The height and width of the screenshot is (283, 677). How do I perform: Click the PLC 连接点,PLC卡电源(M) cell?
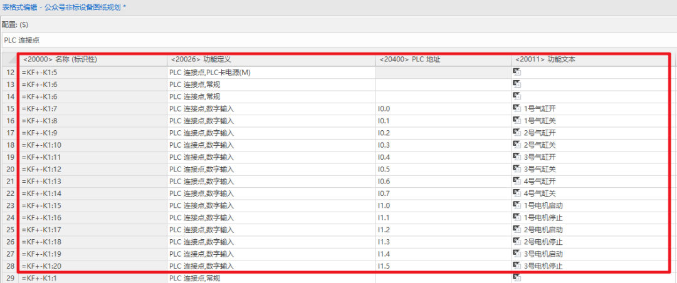coord(271,73)
